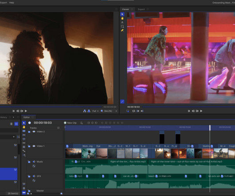This screenshot has height=196, width=235.
Task: Open the Export menu in menu bar
Action: (x=3, y=3)
